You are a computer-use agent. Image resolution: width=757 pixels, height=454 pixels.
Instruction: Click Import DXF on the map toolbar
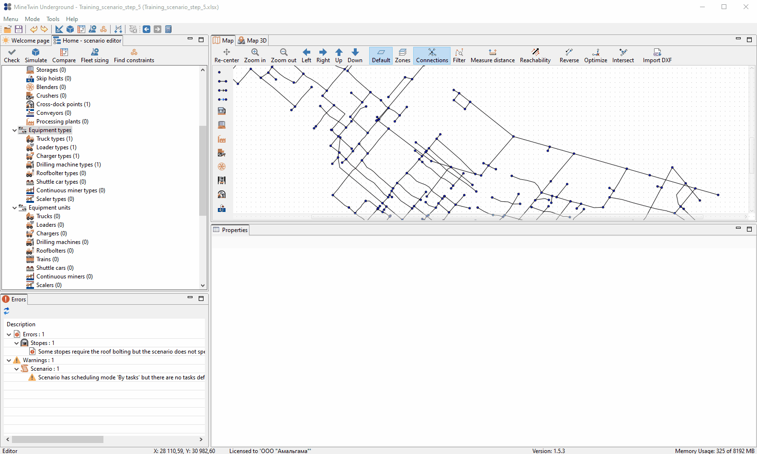[657, 55]
